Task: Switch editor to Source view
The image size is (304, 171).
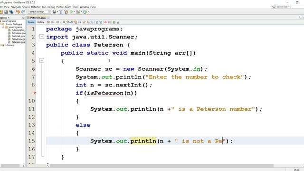Action: click(31, 22)
